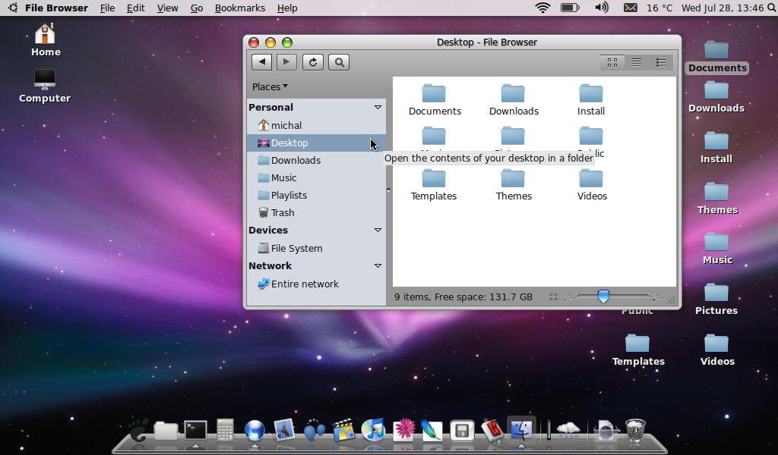
Task: Click the Finder face icon in the dock
Action: tap(521, 429)
